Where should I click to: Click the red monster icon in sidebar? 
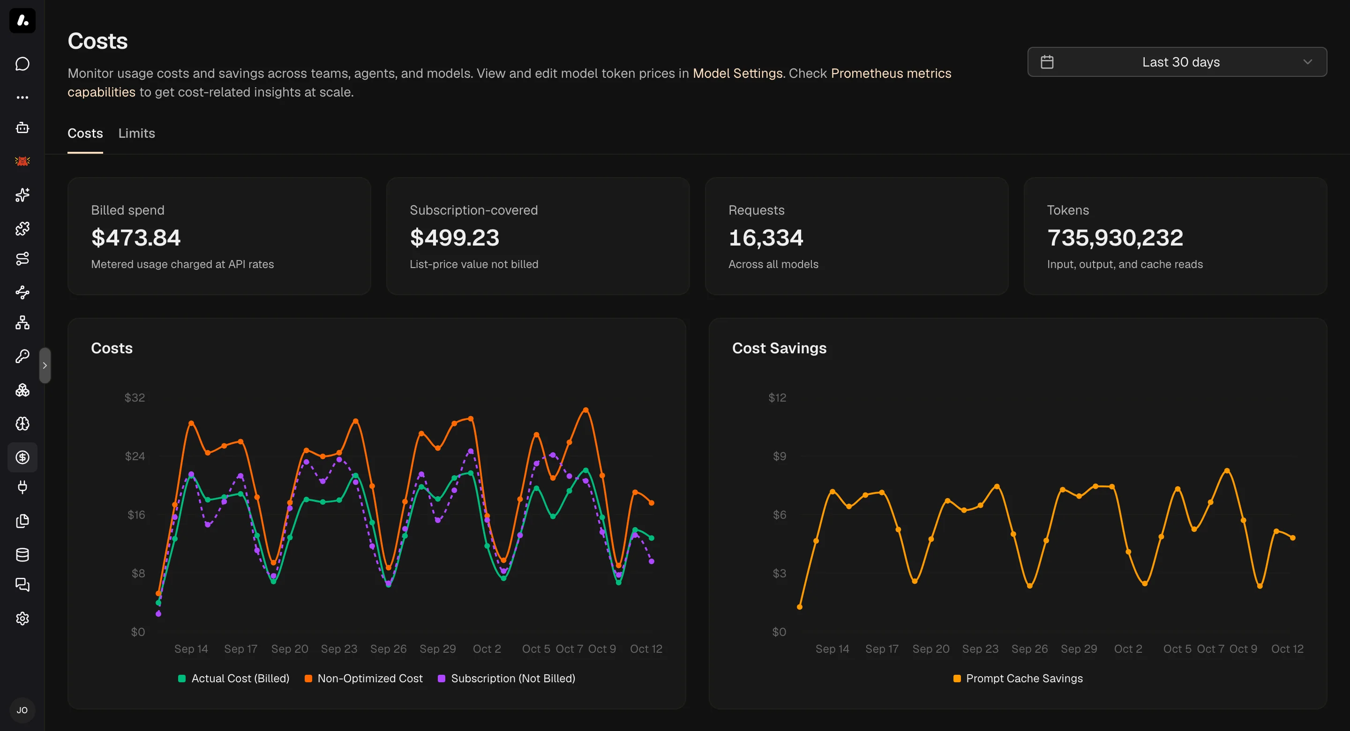(x=22, y=161)
